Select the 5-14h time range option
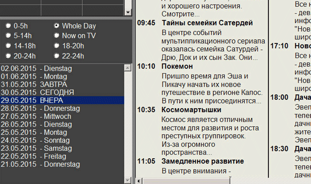 (8, 36)
